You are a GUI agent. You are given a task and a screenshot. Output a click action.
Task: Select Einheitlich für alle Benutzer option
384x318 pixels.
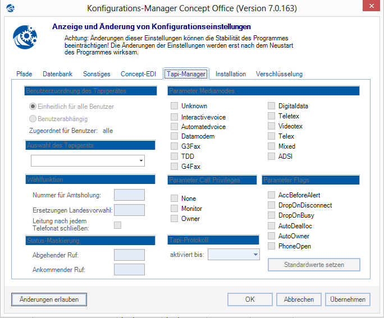34,107
